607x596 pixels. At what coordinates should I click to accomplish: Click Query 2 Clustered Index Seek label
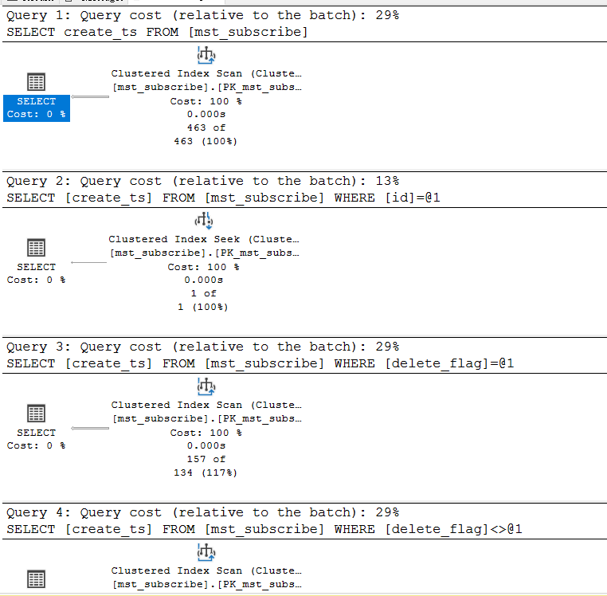coord(204,239)
